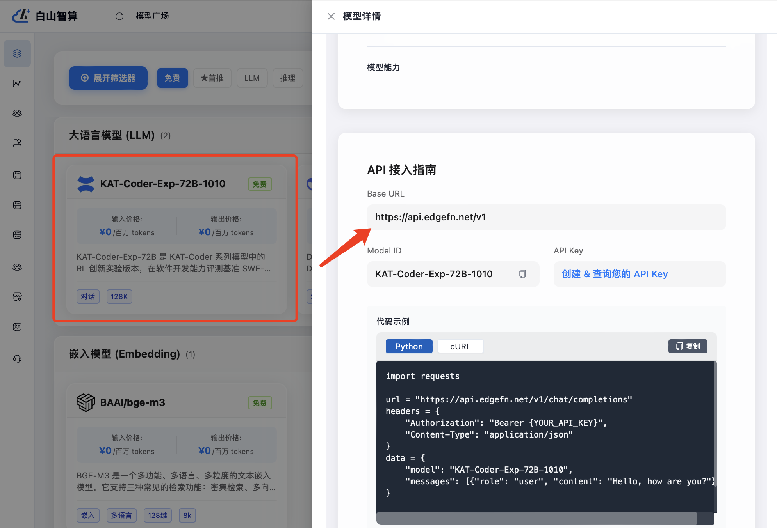Viewport: 777px width, 528px height.
Task: Click the 复制 code copy button
Action: [688, 346]
